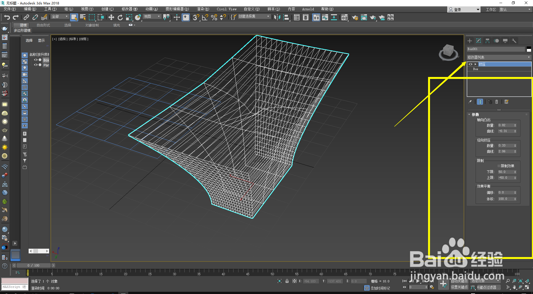Switch to the 自由形式 ribbon tab
The width and height of the screenshot is (533, 294).
43,25
